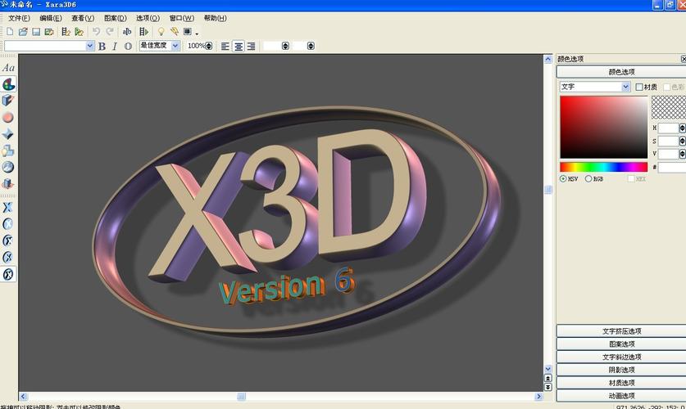Click the light bulb lighting icon
Viewport: 686px width, 409px height.
pyautogui.click(x=161, y=31)
